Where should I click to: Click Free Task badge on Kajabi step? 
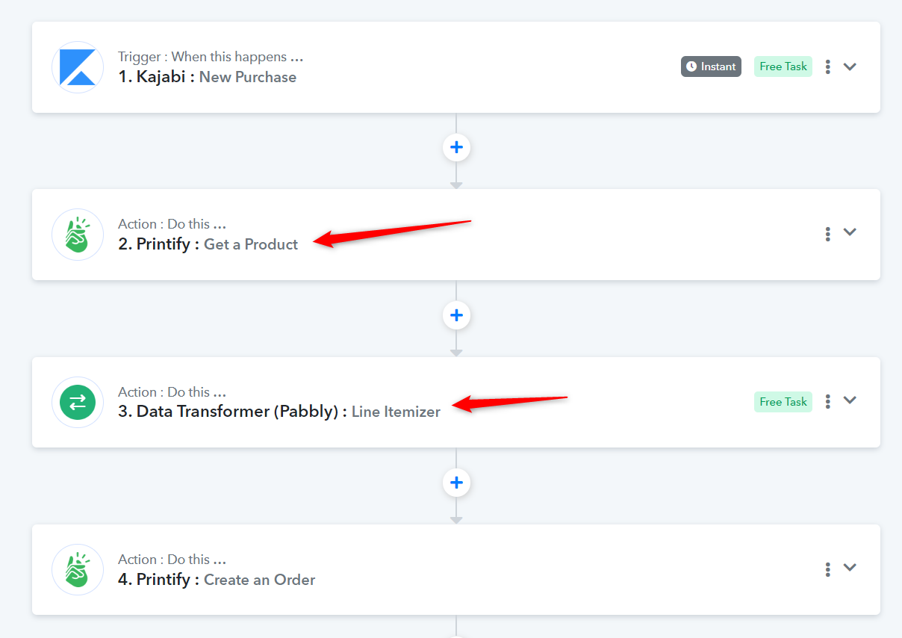(783, 66)
